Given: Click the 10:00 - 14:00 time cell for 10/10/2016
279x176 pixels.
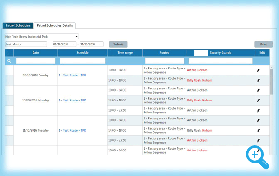Looking at the screenshot, I should (125, 90).
